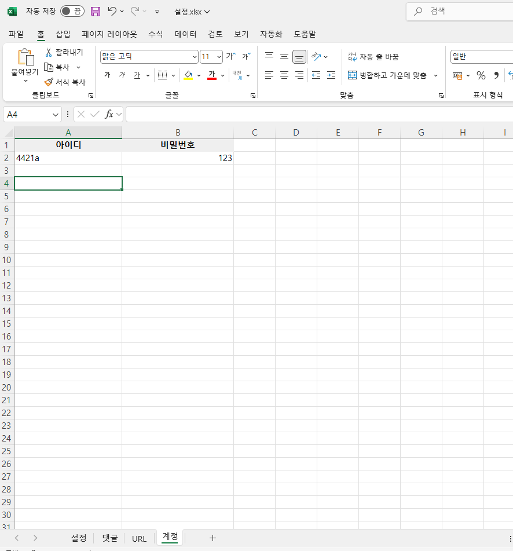
Task: Switch to the 설정 sheet tab
Action: tap(79, 538)
